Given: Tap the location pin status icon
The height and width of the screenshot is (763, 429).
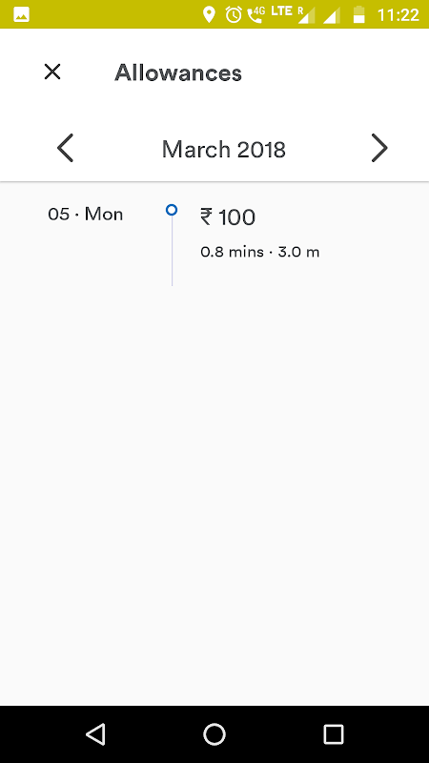Looking at the screenshot, I should (x=209, y=14).
